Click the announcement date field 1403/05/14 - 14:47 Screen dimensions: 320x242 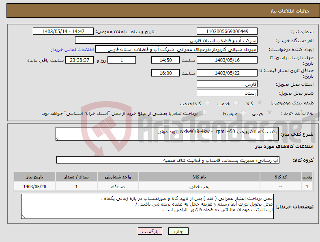pyautogui.click(x=63, y=32)
